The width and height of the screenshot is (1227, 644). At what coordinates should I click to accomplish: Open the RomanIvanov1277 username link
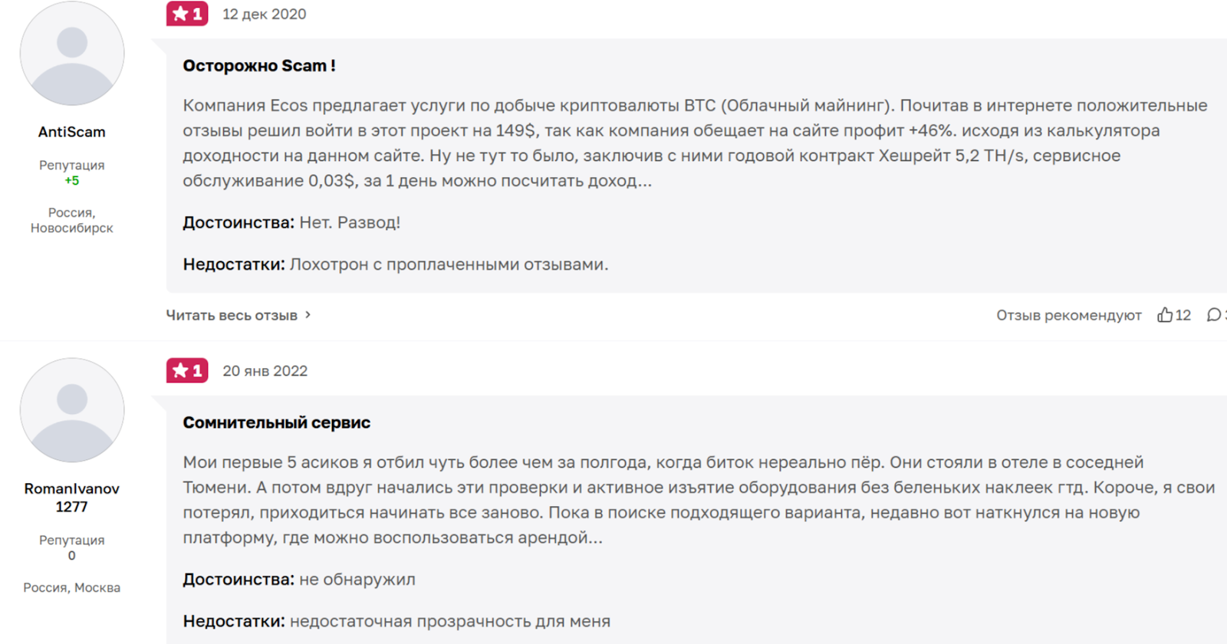coord(72,498)
